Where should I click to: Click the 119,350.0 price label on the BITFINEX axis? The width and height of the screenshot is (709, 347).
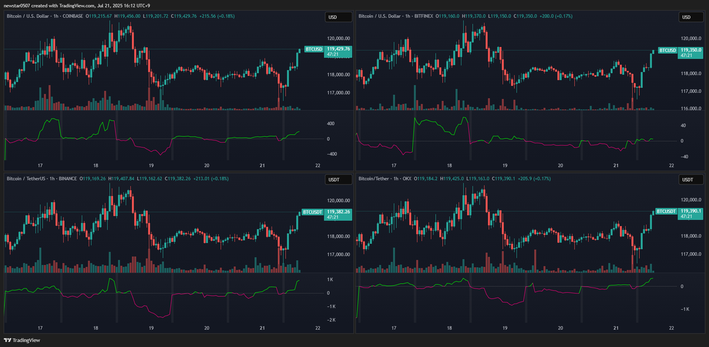click(691, 50)
